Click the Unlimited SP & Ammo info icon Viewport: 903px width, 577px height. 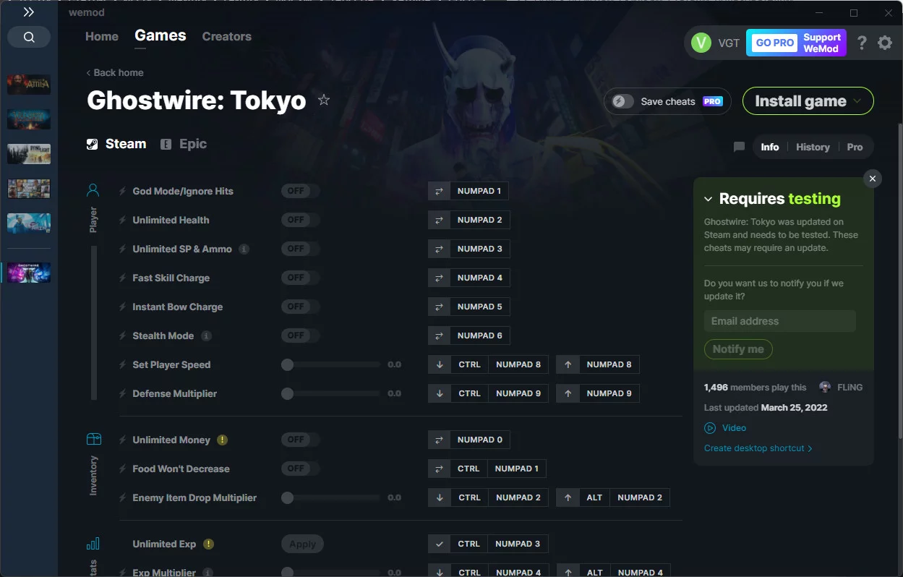click(x=244, y=249)
